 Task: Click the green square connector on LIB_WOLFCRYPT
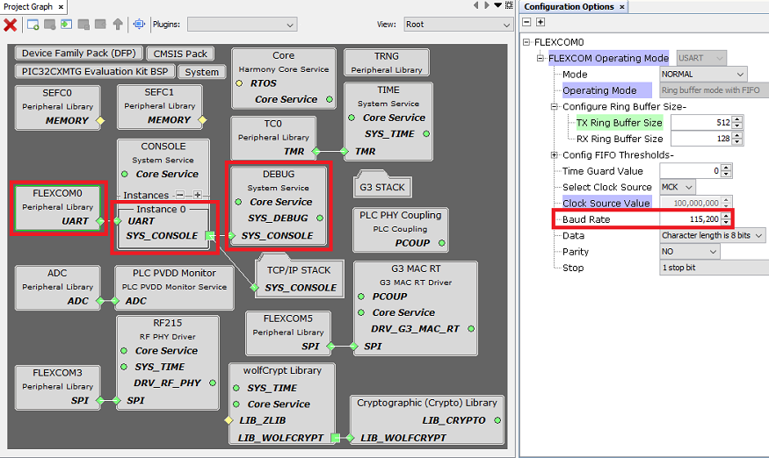335,438
